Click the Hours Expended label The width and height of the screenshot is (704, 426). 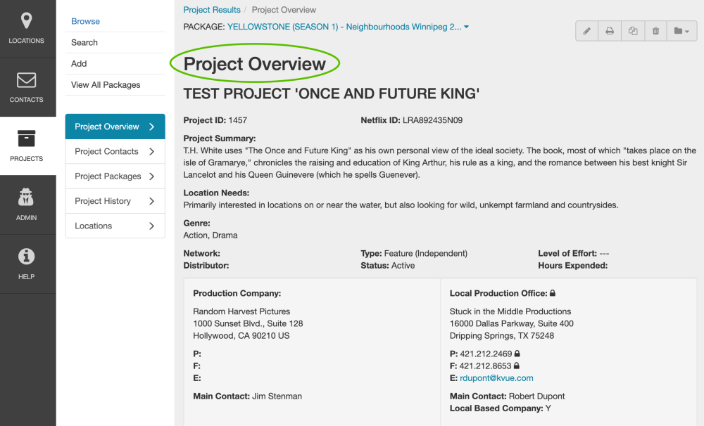point(573,266)
